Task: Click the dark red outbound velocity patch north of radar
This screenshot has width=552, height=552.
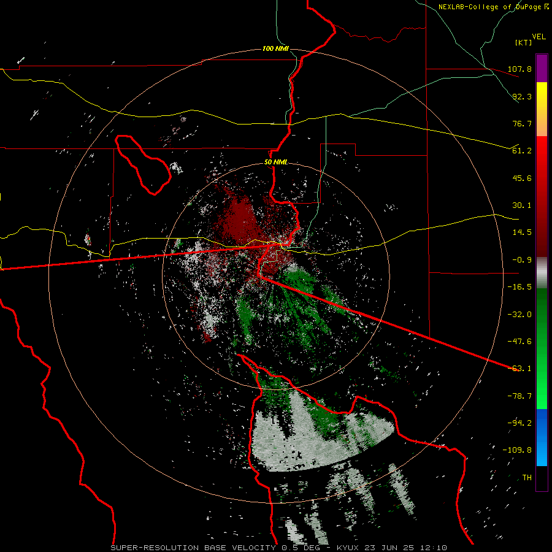Action: [239, 218]
